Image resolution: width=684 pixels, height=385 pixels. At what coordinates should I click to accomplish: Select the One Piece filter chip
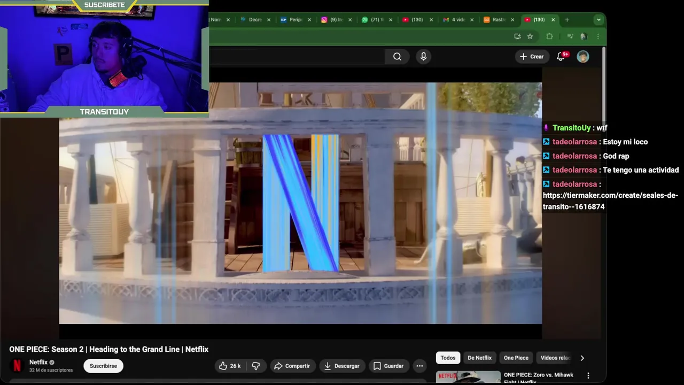tap(516, 358)
